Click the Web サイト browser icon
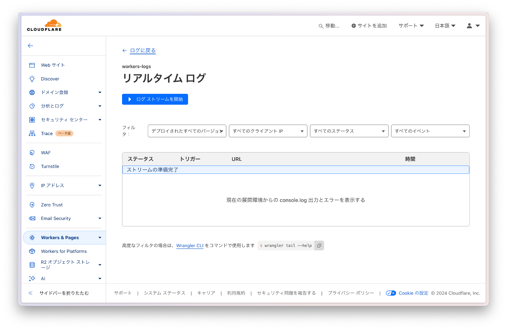 pos(32,65)
